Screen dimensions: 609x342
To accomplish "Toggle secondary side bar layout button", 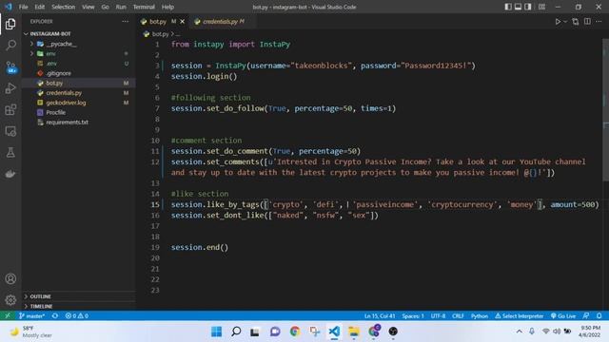I will pos(528,7).
